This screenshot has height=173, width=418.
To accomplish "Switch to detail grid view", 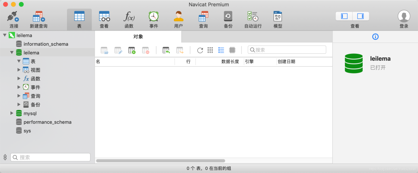I will point(232,50).
